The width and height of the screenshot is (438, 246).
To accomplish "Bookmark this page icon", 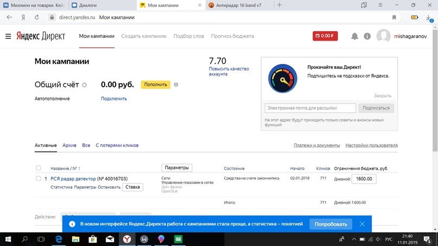I will point(394,17).
